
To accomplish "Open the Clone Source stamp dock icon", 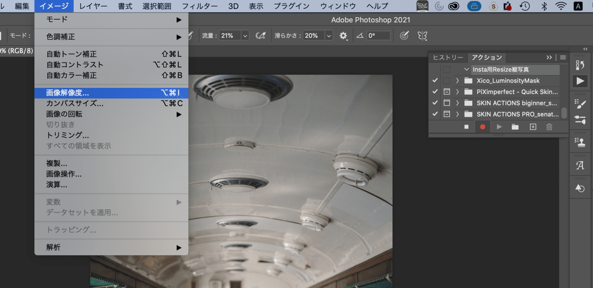I will (x=580, y=141).
